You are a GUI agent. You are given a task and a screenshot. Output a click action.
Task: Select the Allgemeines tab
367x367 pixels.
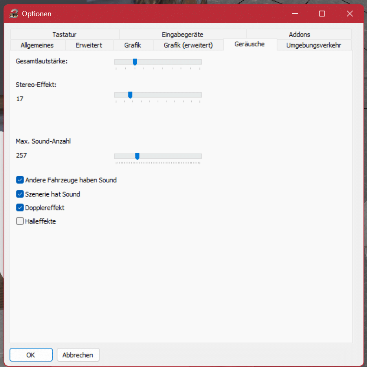[37, 45]
